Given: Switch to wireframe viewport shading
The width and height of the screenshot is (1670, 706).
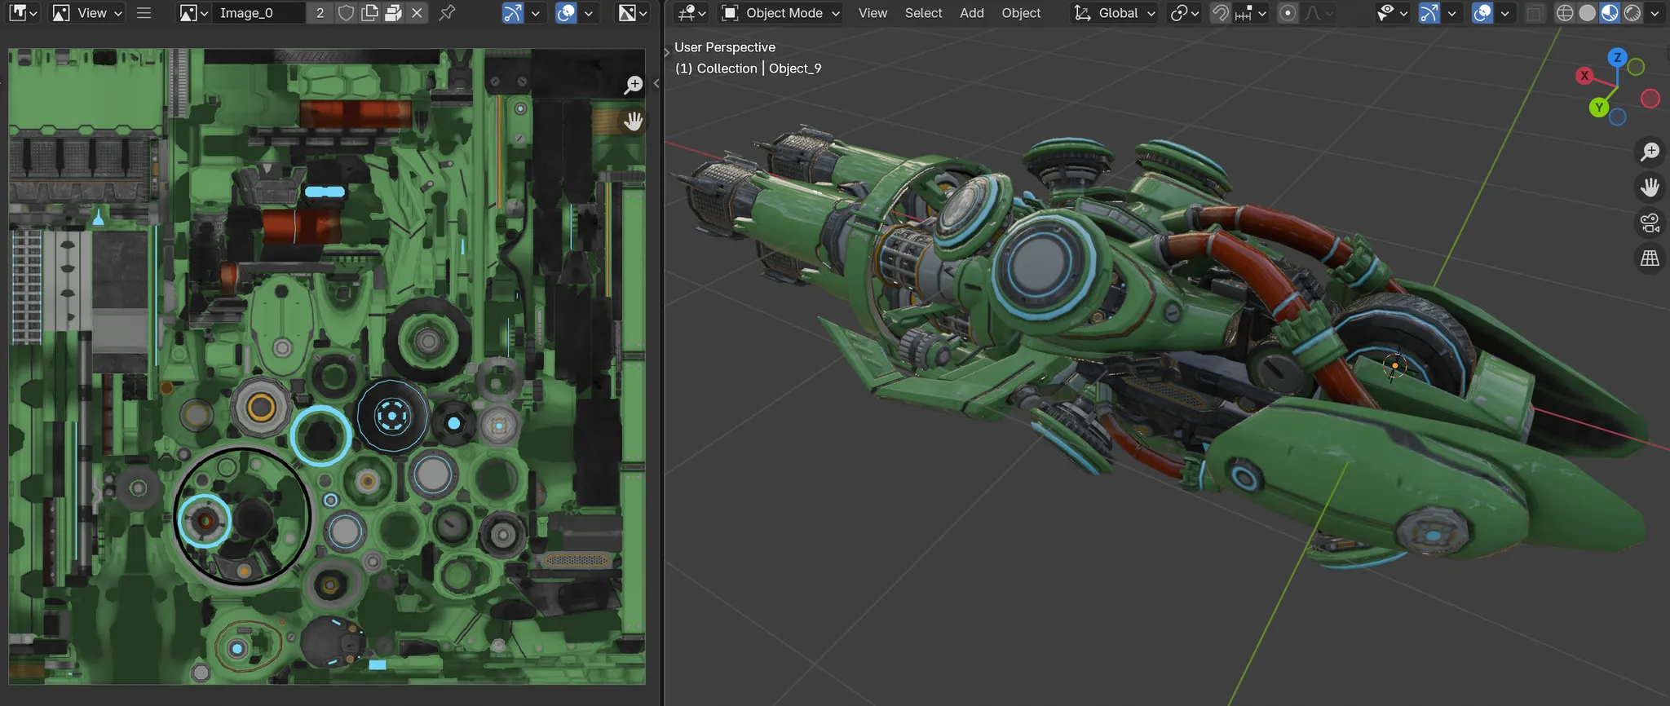Looking at the screenshot, I should pos(1564,13).
